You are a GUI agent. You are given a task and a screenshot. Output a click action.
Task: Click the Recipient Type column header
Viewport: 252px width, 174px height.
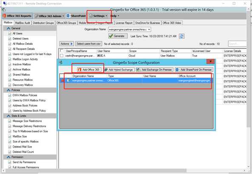[176, 51]
